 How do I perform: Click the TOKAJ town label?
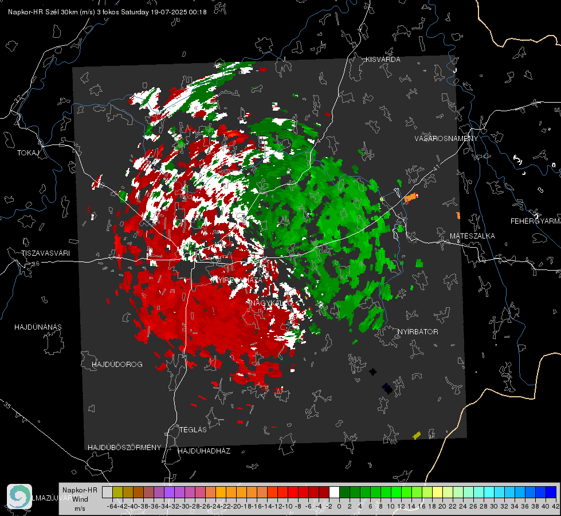click(28, 153)
